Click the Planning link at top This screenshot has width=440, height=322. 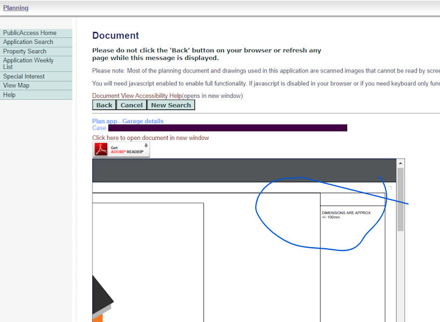pyautogui.click(x=15, y=8)
